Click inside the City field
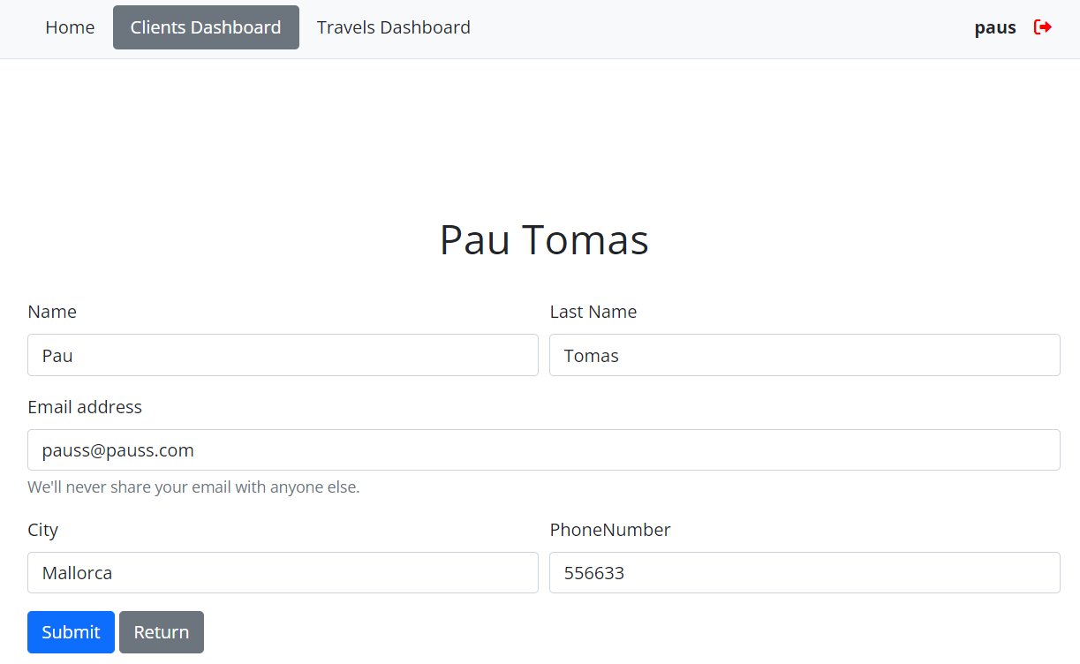 pyautogui.click(x=283, y=572)
